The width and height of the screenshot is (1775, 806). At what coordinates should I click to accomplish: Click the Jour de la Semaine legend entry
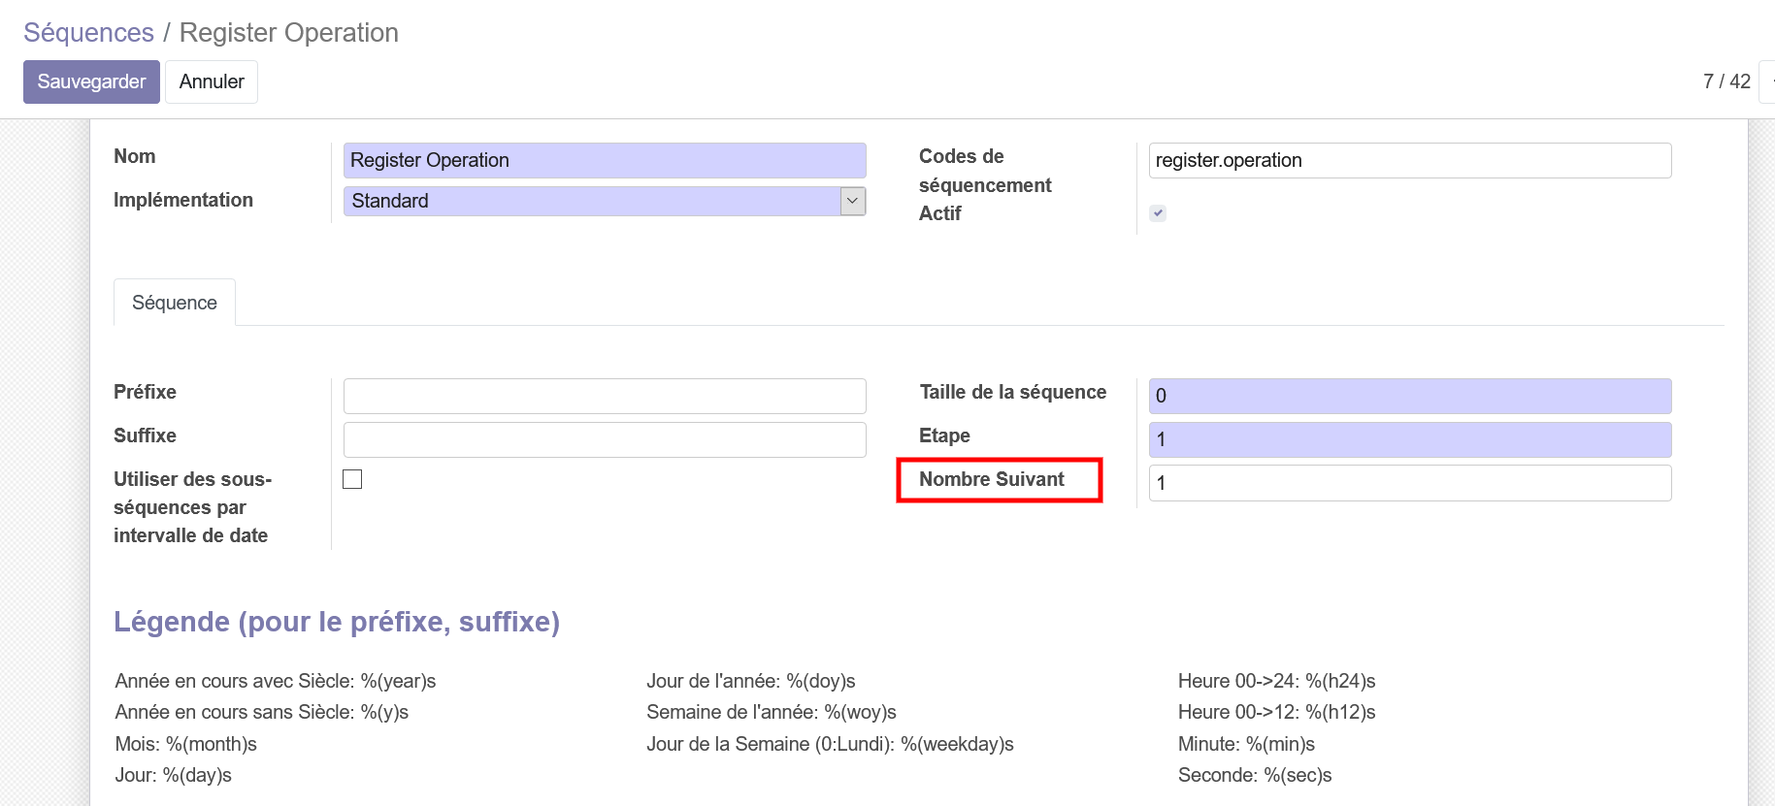coord(831,744)
